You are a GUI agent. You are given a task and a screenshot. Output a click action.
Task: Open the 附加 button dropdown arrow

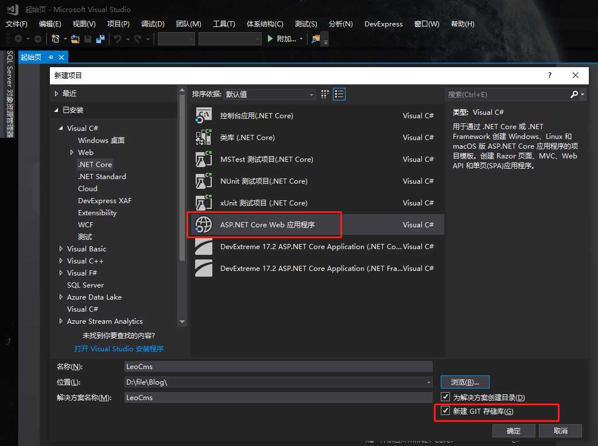pyautogui.click(x=301, y=38)
